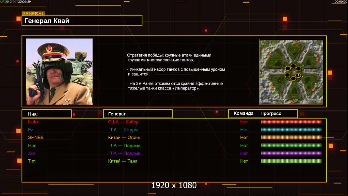
Task: Select player nickname 'Tim'
Action: 32,161
